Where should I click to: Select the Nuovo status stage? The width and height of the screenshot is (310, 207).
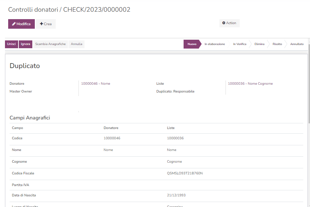coord(192,44)
